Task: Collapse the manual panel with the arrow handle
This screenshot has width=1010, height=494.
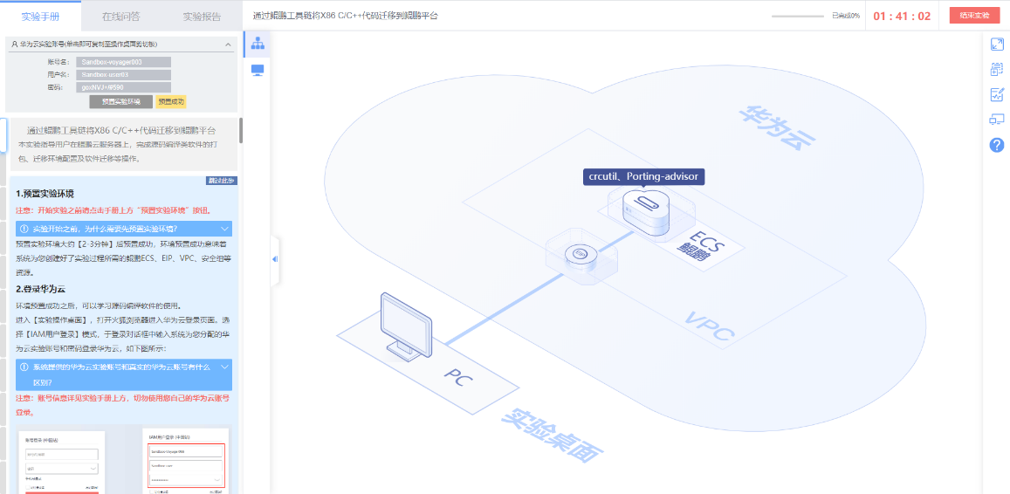Action: [275, 259]
